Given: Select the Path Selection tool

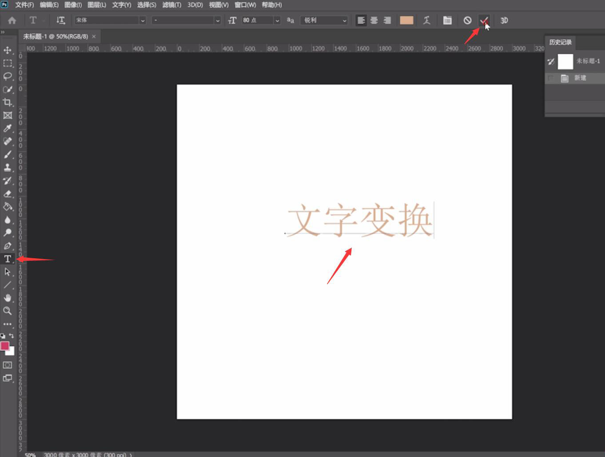Looking at the screenshot, I should (8, 272).
